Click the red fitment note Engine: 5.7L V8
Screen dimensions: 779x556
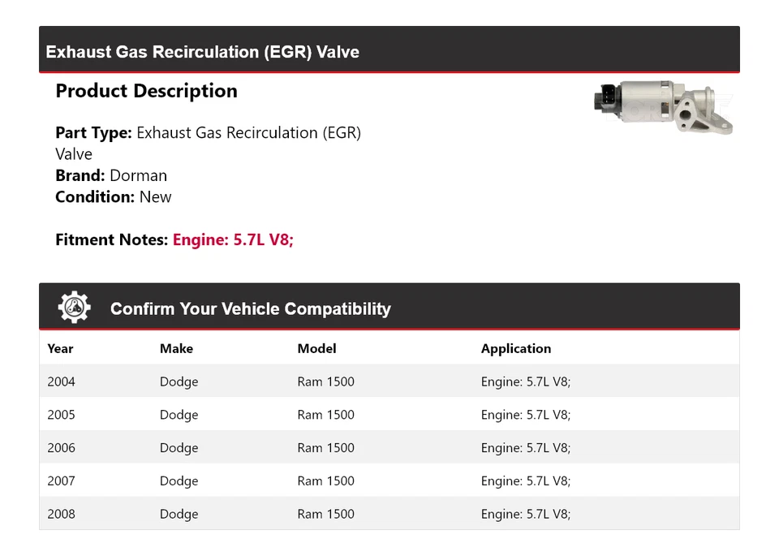click(233, 239)
